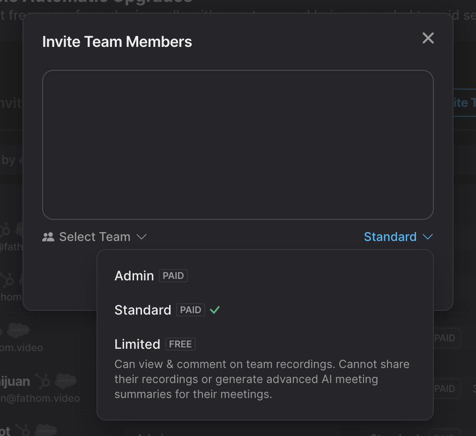Click the FREE badge beside Limited

pos(180,344)
